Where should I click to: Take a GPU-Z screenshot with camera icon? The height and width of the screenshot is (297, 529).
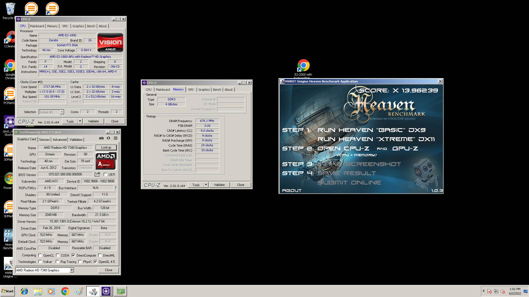tap(101, 138)
